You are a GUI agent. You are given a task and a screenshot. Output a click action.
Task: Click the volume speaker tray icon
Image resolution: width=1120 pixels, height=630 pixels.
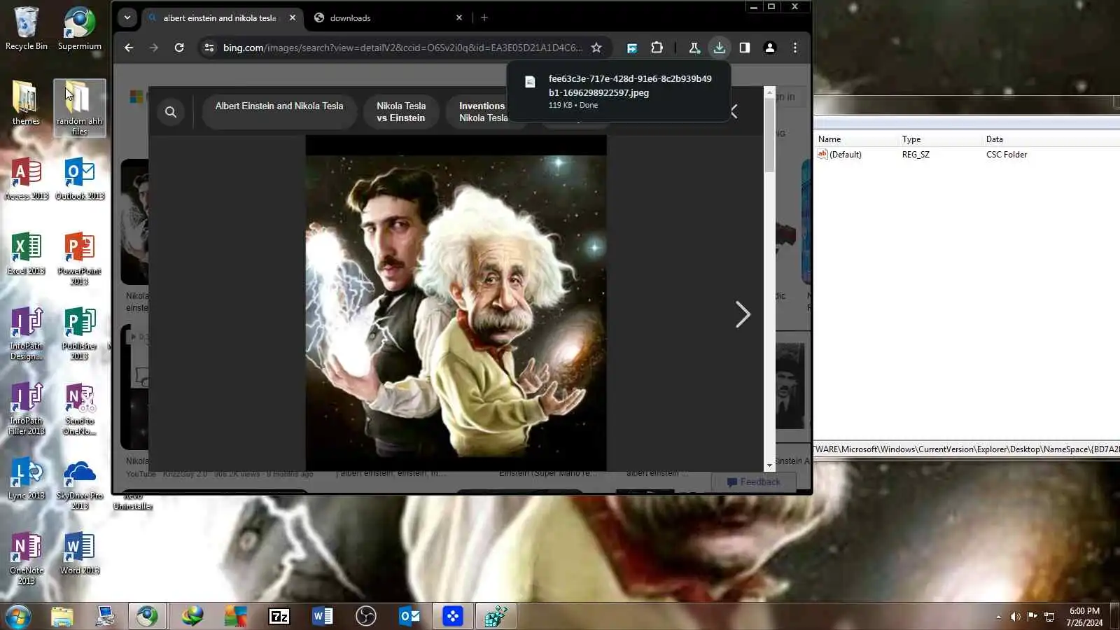[x=1015, y=617]
